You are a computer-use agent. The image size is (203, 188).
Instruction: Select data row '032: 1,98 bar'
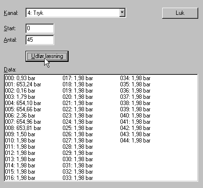[78, 172]
